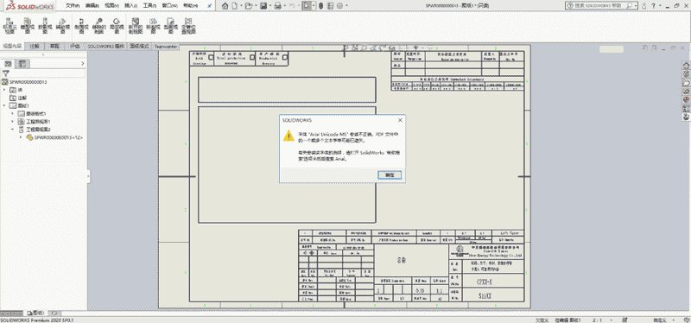Open SOLIDWORKS Resources task pane
The width and height of the screenshot is (691, 323).
(686, 66)
